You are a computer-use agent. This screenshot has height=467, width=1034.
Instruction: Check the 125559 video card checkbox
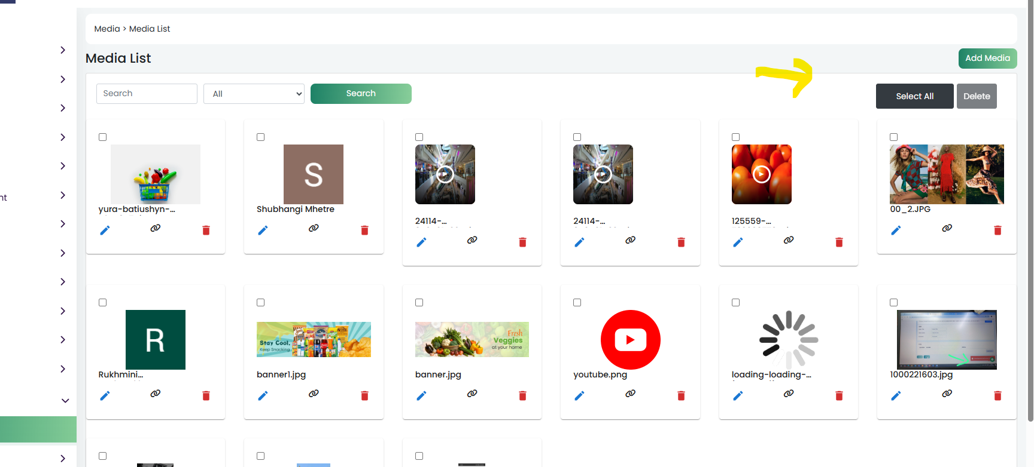(736, 137)
